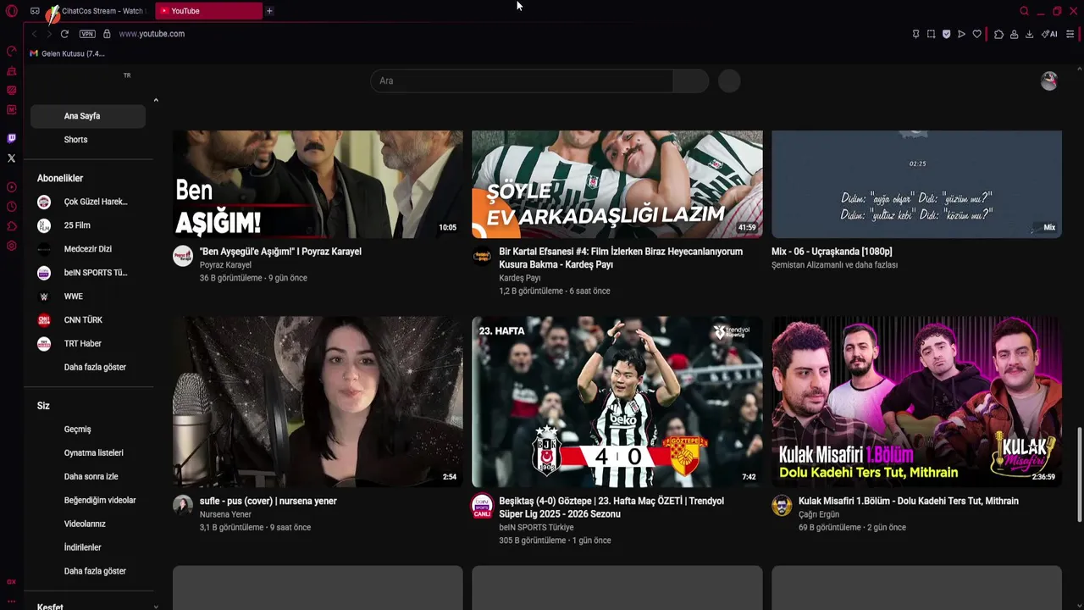Click the page vertical scrollbar thumb
This screenshot has width=1084, height=610.
(1079, 474)
